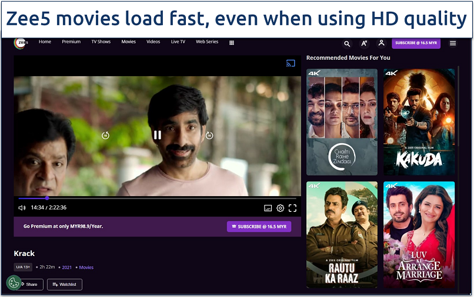Image resolution: width=474 pixels, height=297 pixels.
Task: Go to the TV Shows tab
Action: [x=101, y=42]
